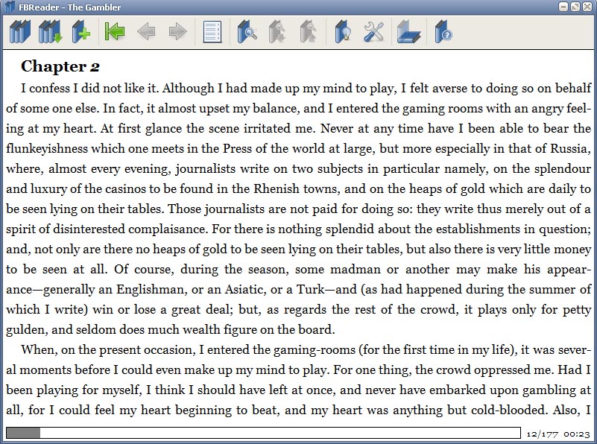Add a file to library
This screenshot has height=444, width=597.
[80, 31]
